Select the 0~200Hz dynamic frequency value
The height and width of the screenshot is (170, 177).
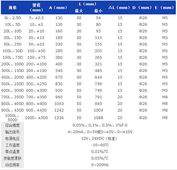click(100, 165)
